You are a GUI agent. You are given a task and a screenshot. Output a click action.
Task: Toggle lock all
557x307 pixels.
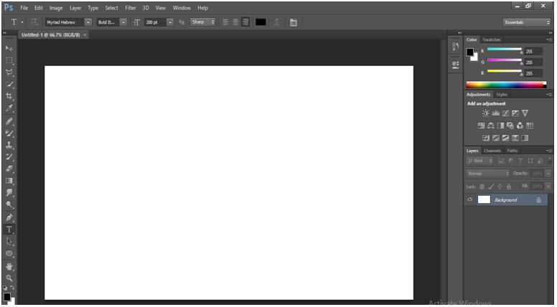tap(509, 186)
